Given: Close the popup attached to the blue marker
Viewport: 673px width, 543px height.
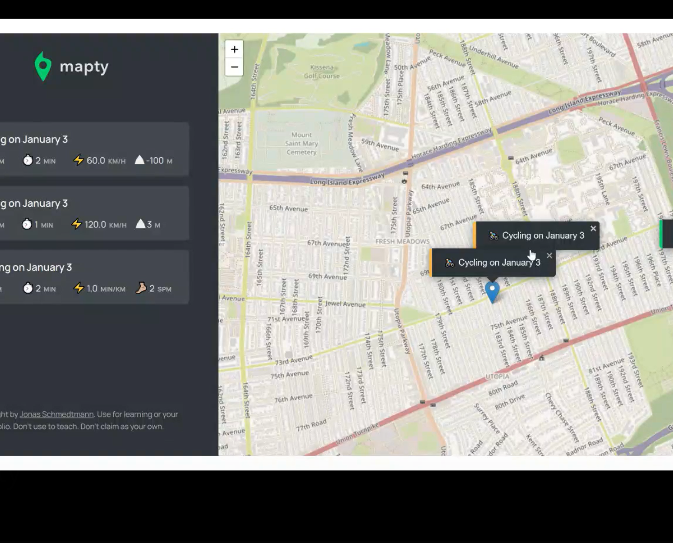Looking at the screenshot, I should 549,255.
